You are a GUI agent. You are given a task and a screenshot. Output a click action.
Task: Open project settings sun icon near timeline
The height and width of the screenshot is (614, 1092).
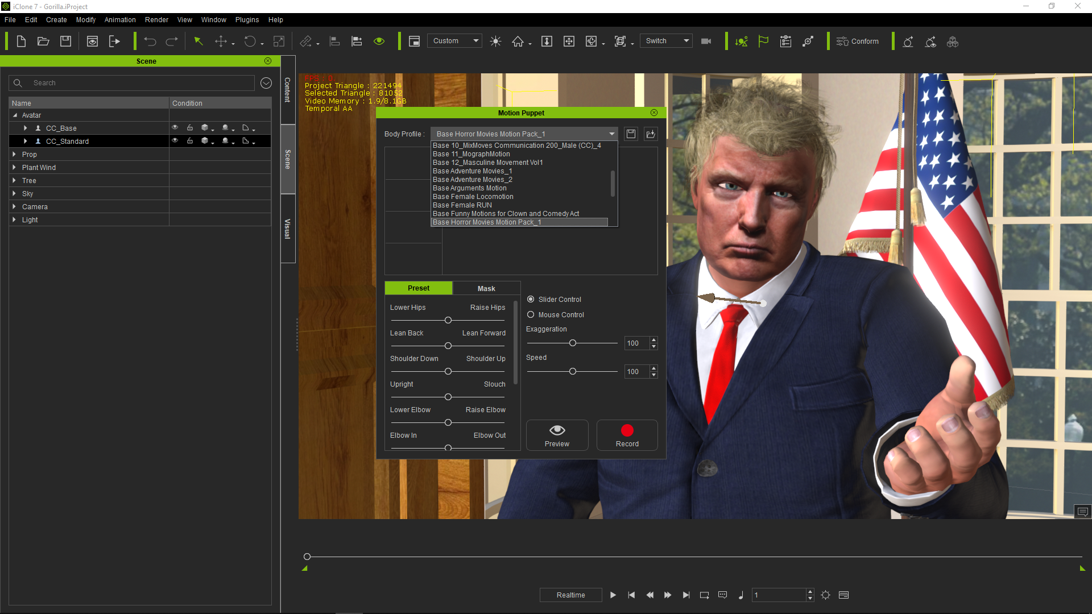pyautogui.click(x=826, y=595)
